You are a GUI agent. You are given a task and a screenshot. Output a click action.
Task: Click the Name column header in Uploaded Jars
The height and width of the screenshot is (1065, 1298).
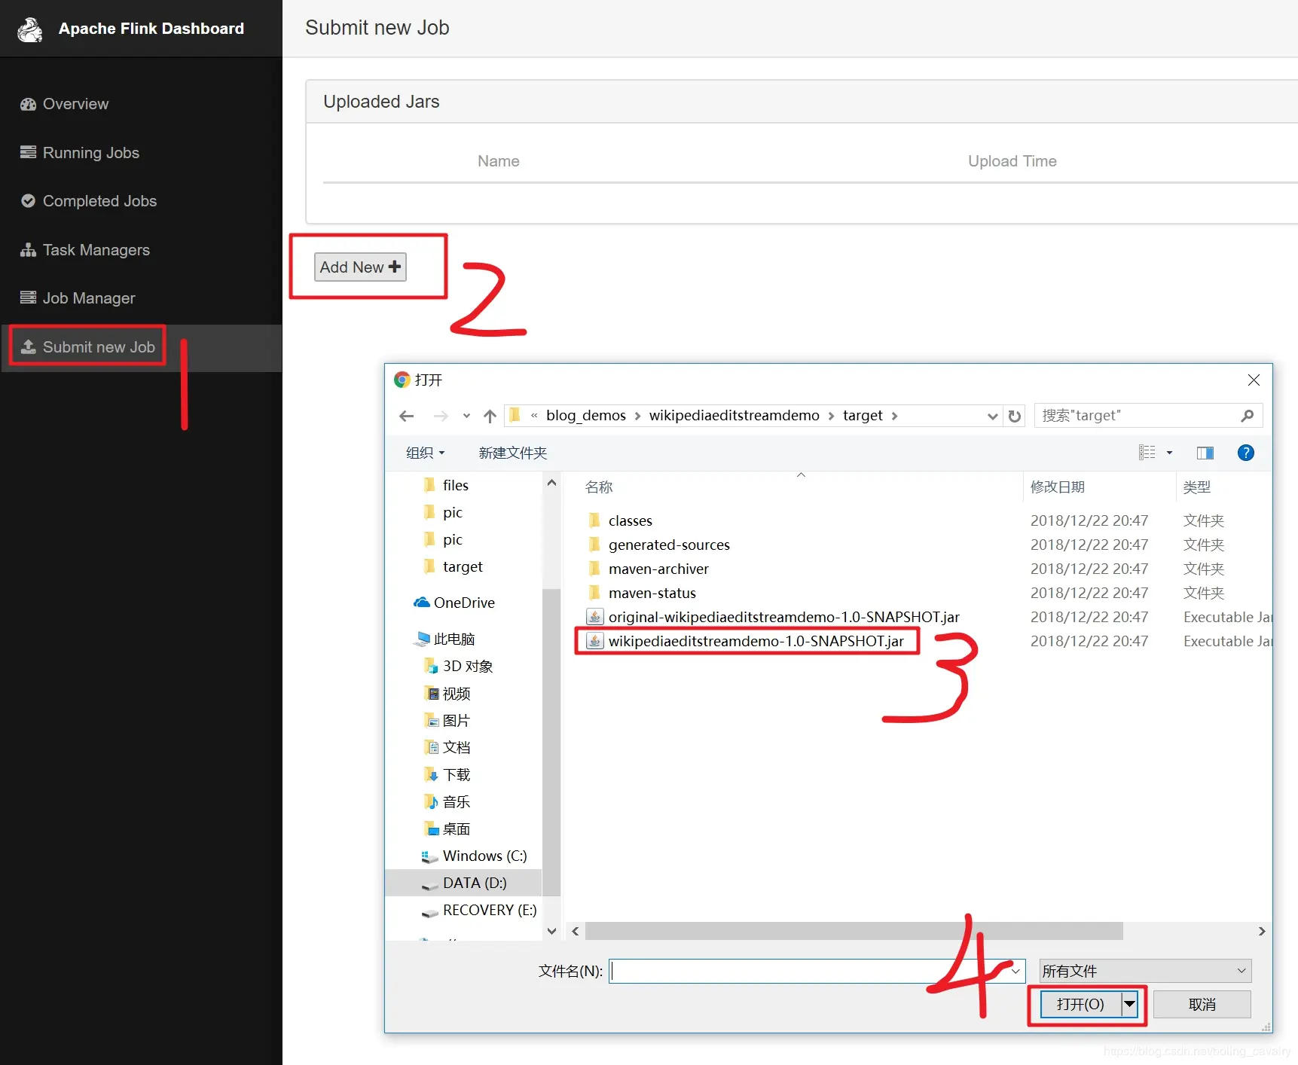coord(499,161)
